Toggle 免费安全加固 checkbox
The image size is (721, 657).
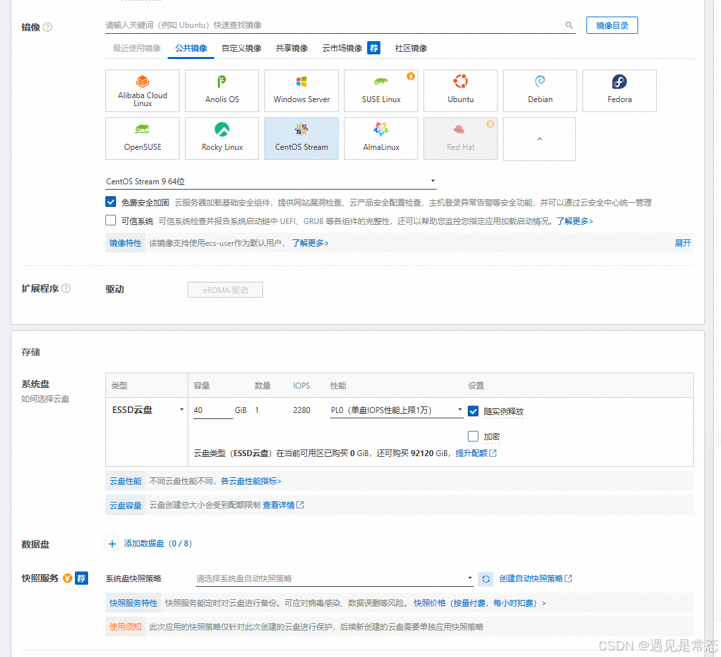coord(111,202)
